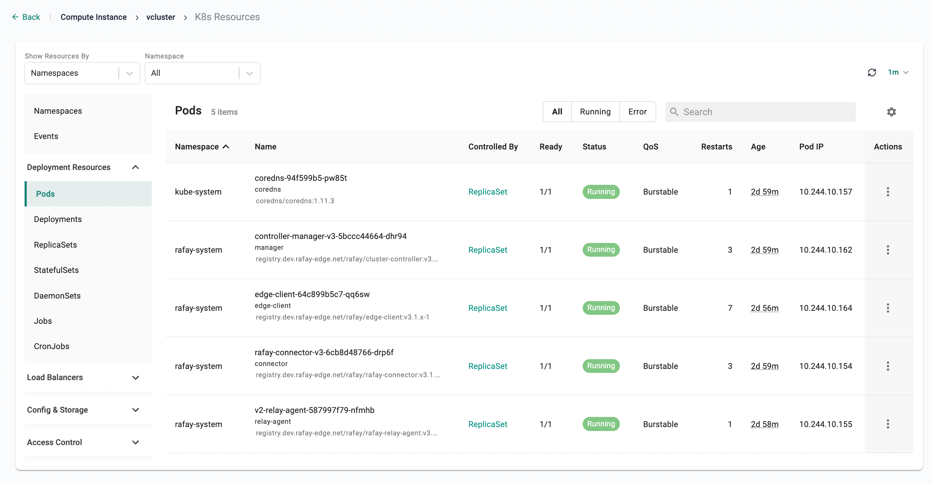Open ReplicaSets in sidebar

coord(88,245)
